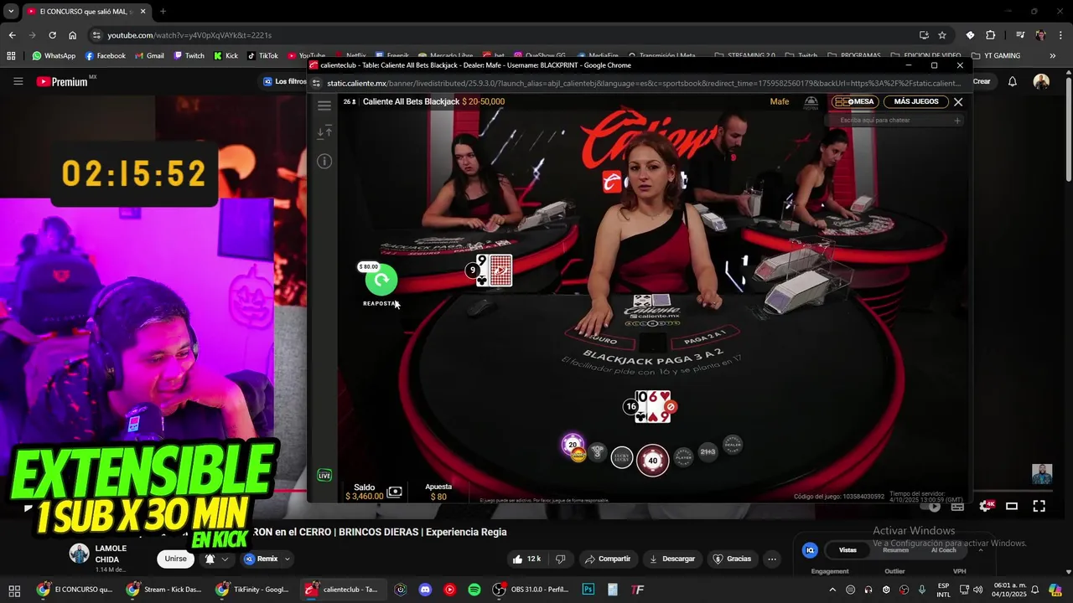
Task: Open Spotify from taskbar
Action: [474, 590]
